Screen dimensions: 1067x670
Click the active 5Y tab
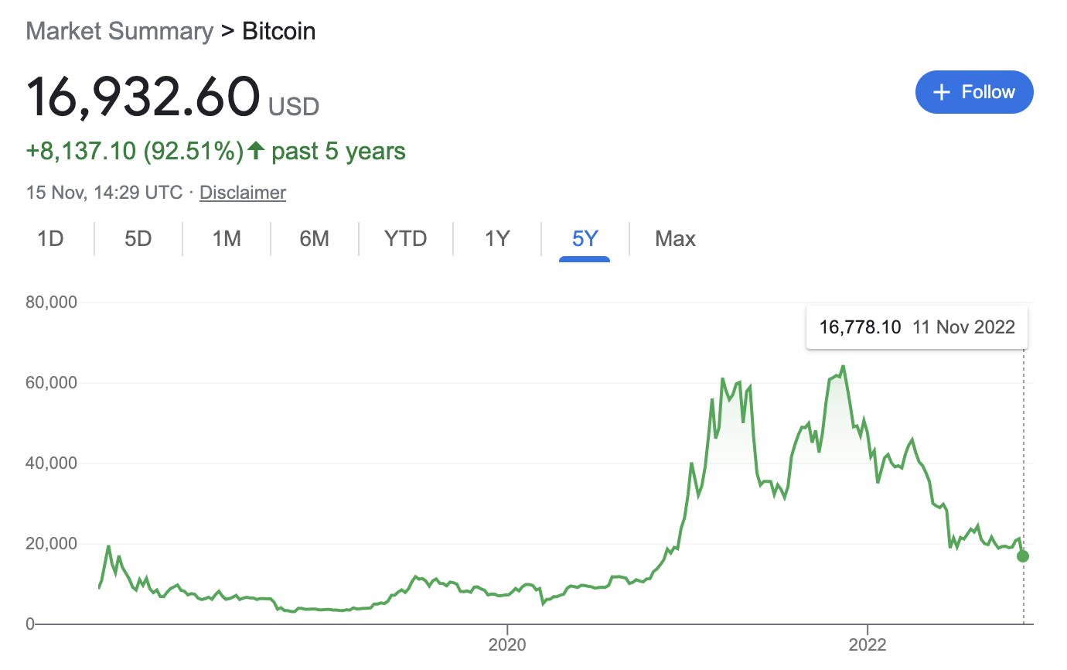coord(585,239)
